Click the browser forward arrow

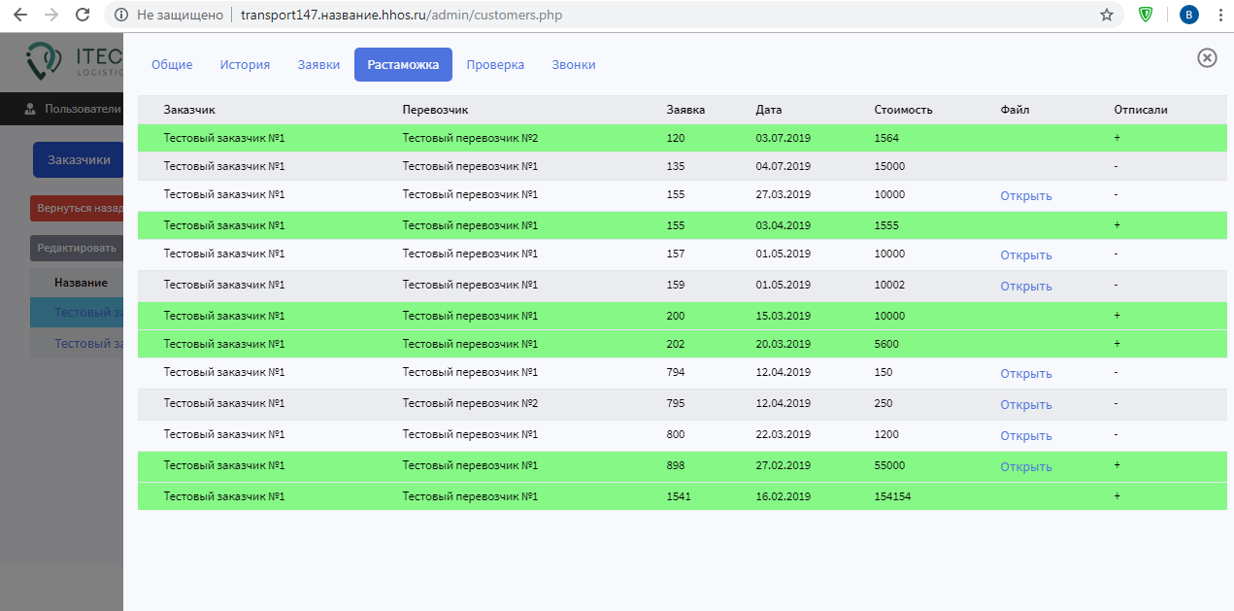(51, 15)
